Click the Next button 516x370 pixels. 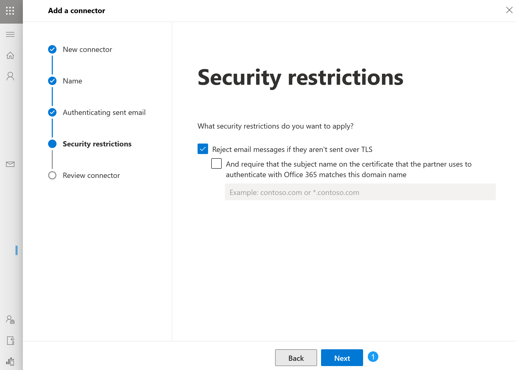pyautogui.click(x=342, y=358)
